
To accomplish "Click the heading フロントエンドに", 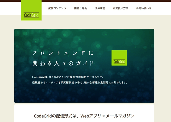I will (63, 53).
